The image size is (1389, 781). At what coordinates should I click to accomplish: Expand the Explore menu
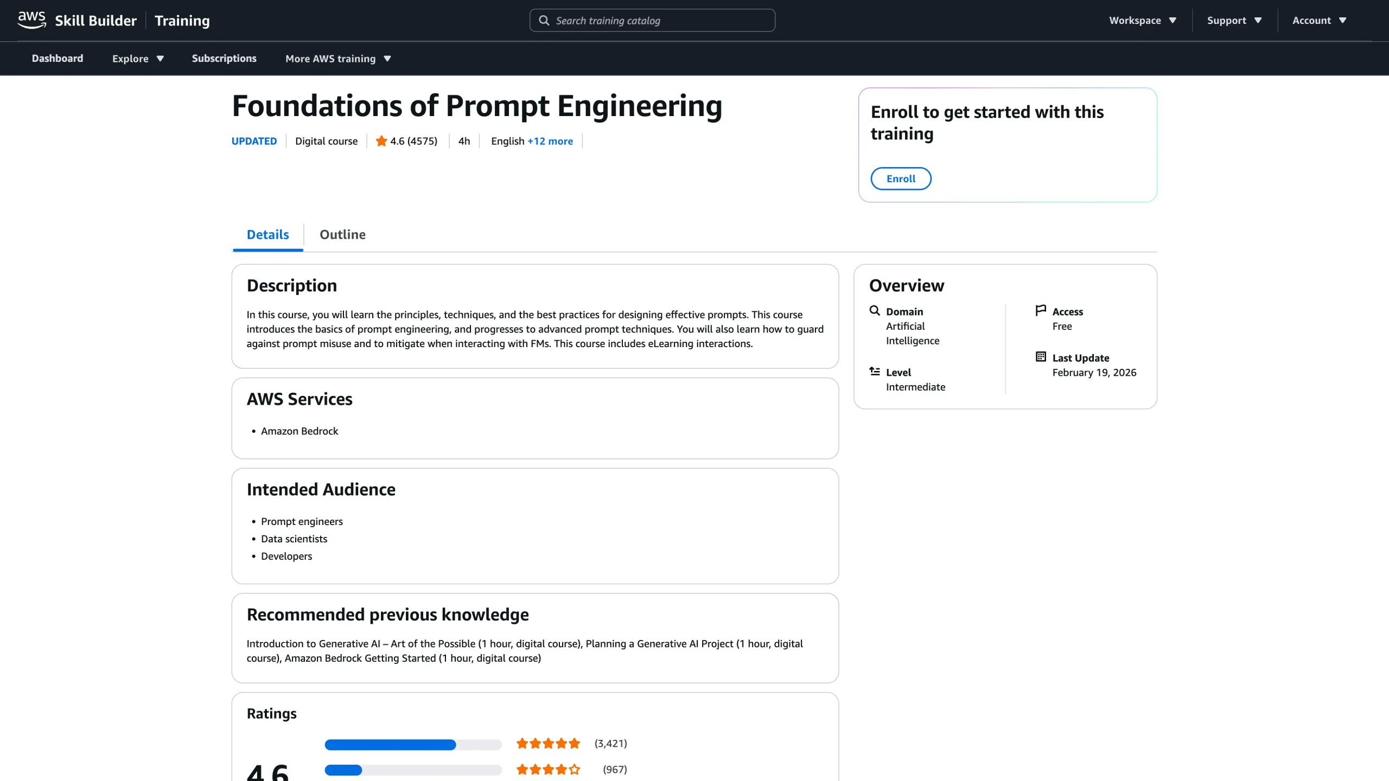[x=138, y=59]
